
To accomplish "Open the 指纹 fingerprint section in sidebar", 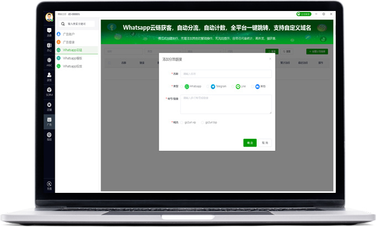I will (49, 136).
